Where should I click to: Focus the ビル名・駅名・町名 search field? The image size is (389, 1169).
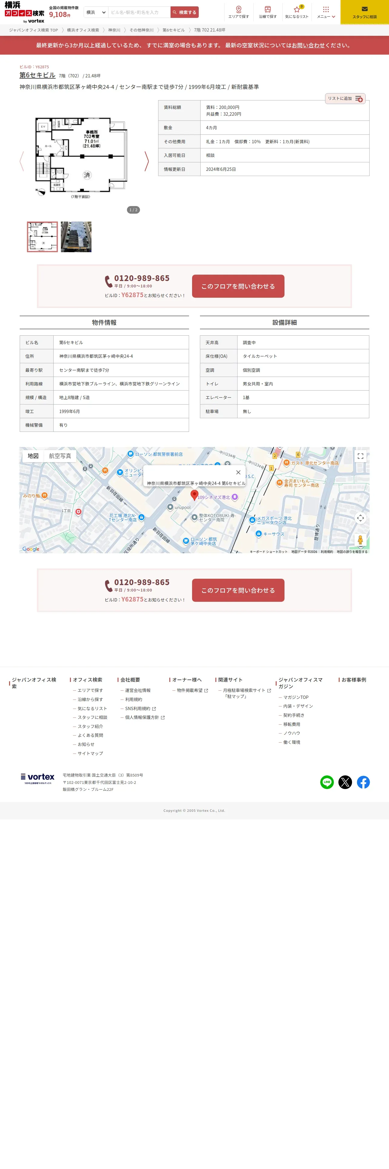click(x=139, y=12)
